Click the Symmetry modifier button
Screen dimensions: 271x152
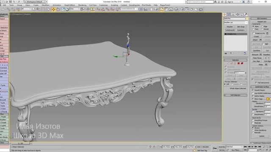pyautogui.click(x=241, y=30)
